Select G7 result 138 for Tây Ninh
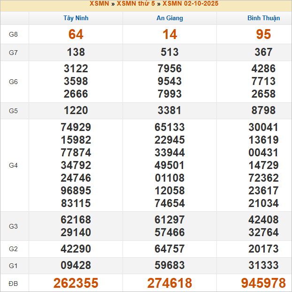 click(x=76, y=53)
